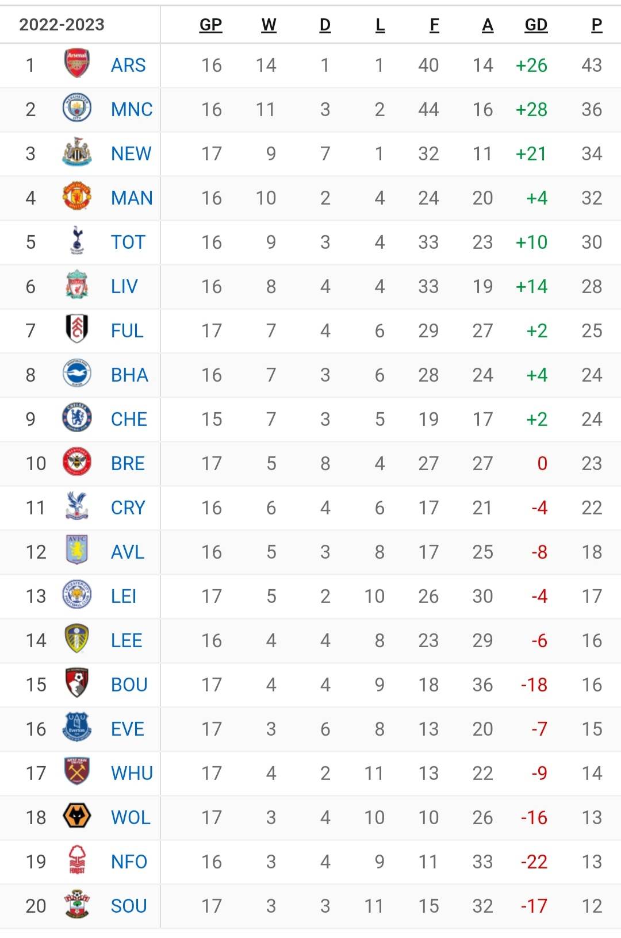Open the BHA team link
This screenshot has height=938, width=621.
coord(129,375)
